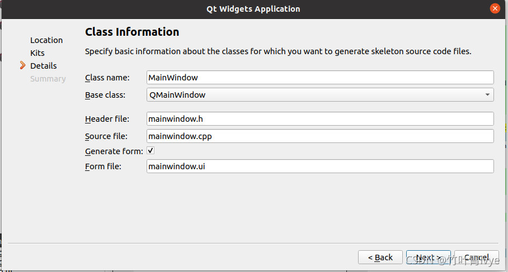Screen dimensions: 508x272
Task: Click the Form file input field
Action: pos(320,166)
